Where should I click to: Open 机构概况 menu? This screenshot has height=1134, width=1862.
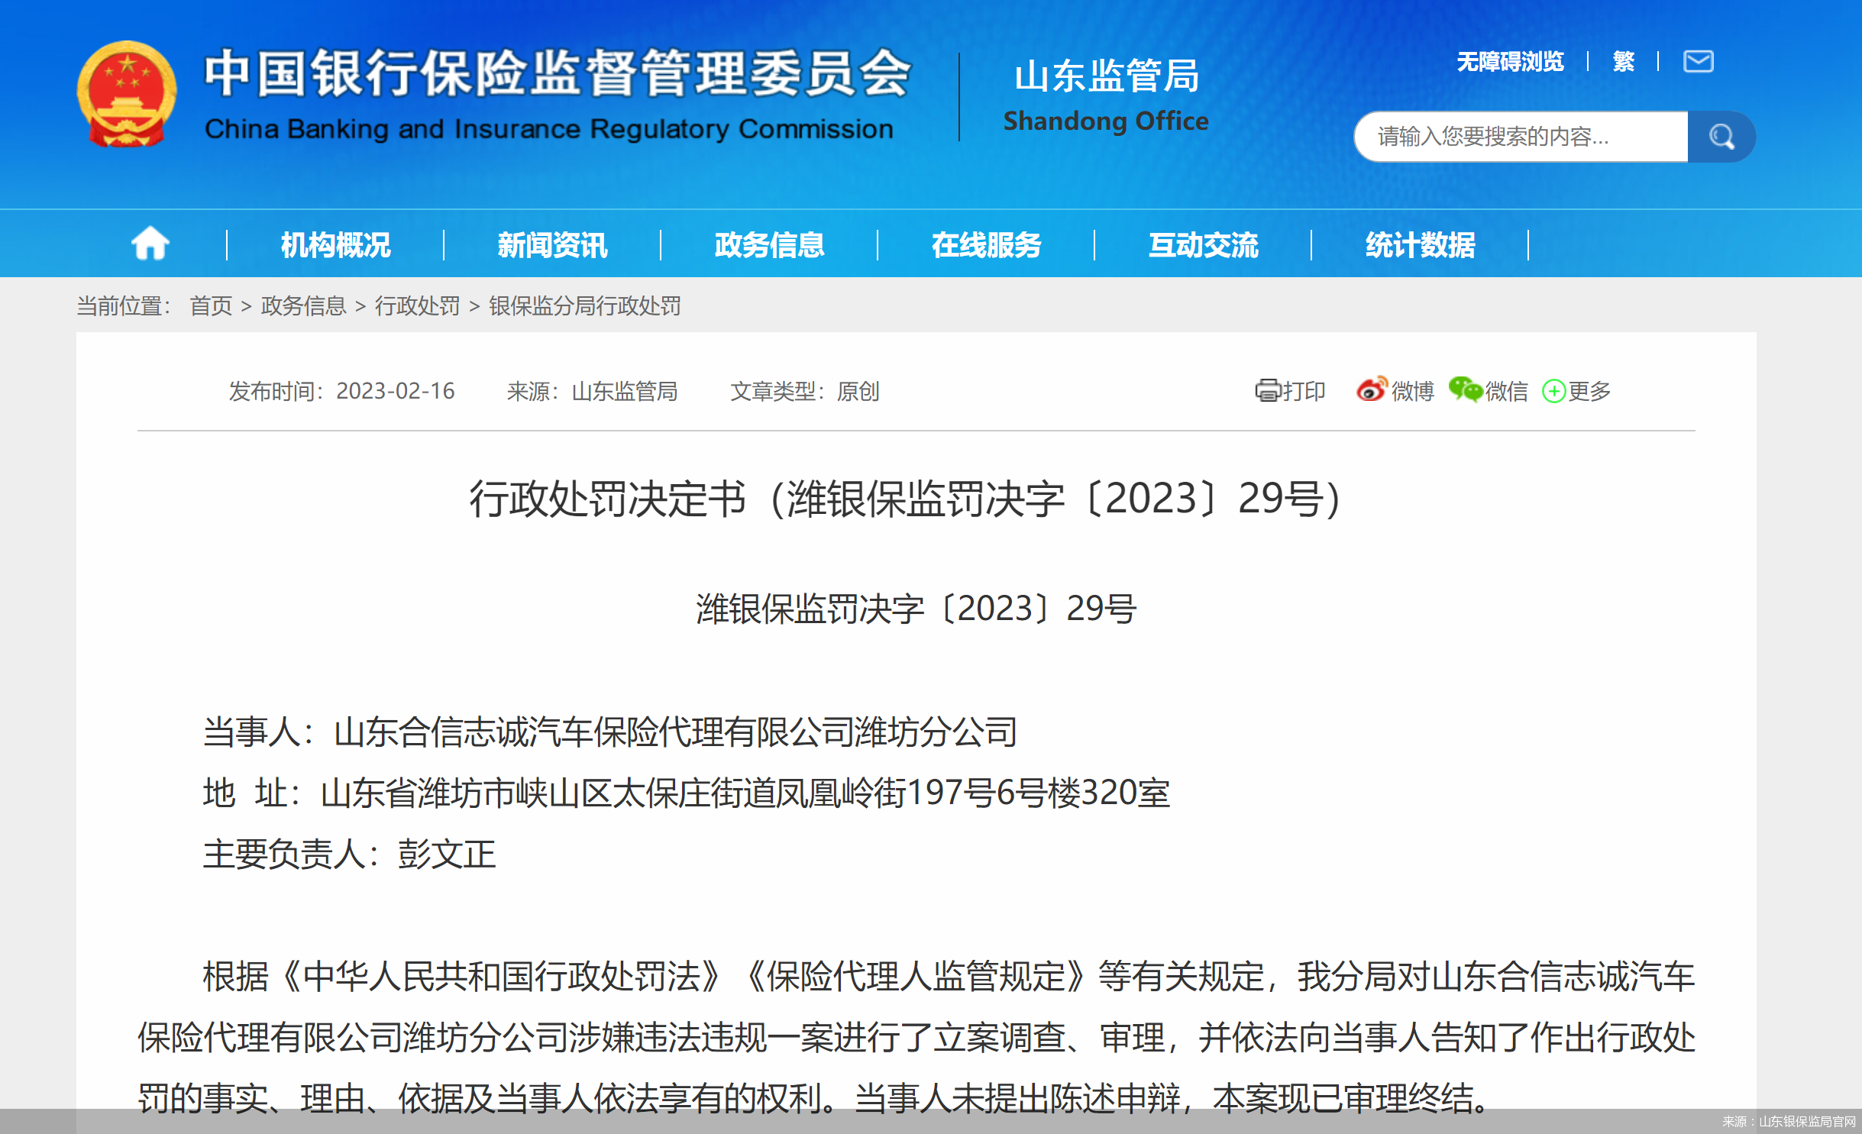[335, 245]
